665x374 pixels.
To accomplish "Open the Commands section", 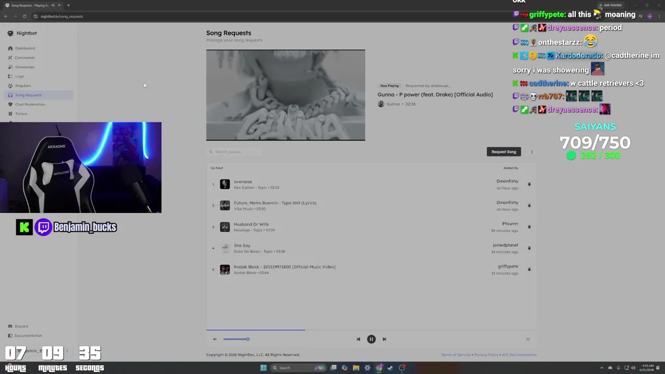I will coord(24,58).
